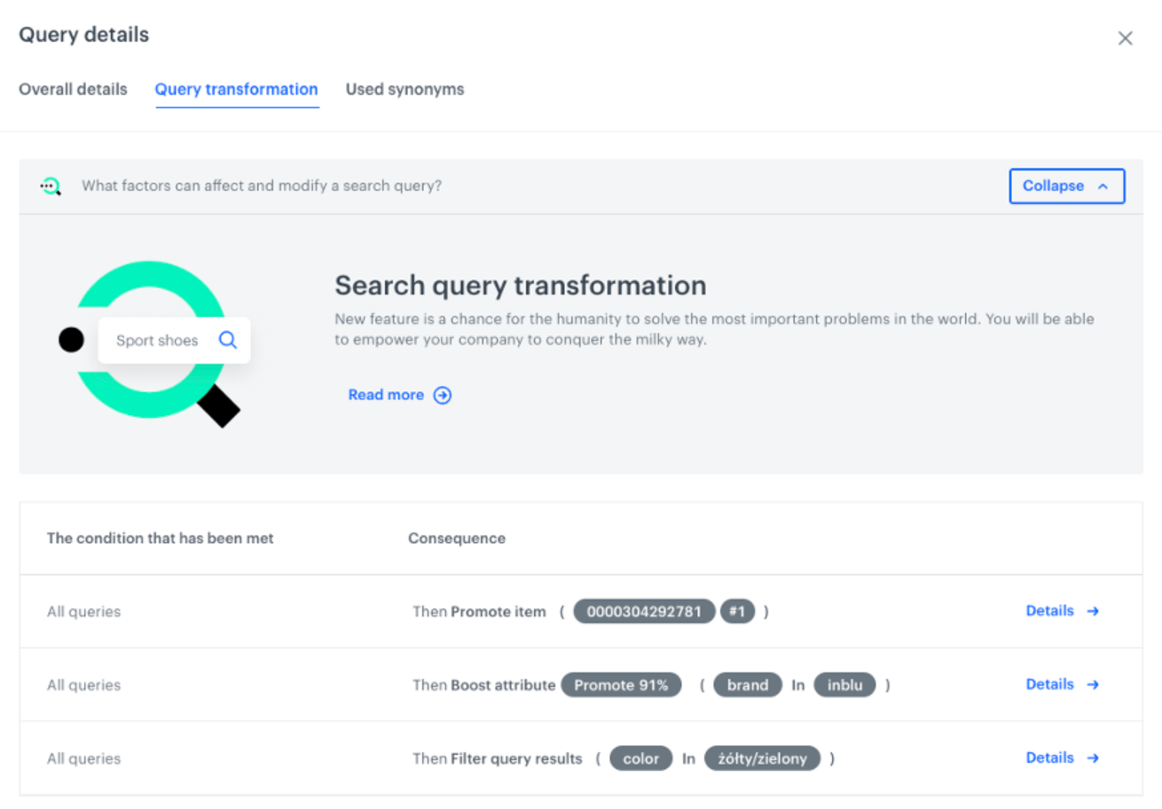Click the speech-bubble search icon in the banner
Viewport: 1162px width, 809px height.
coord(50,186)
